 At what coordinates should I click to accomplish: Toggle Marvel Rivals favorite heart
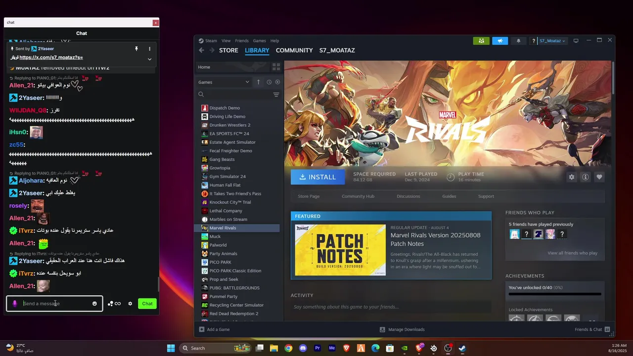(x=599, y=177)
